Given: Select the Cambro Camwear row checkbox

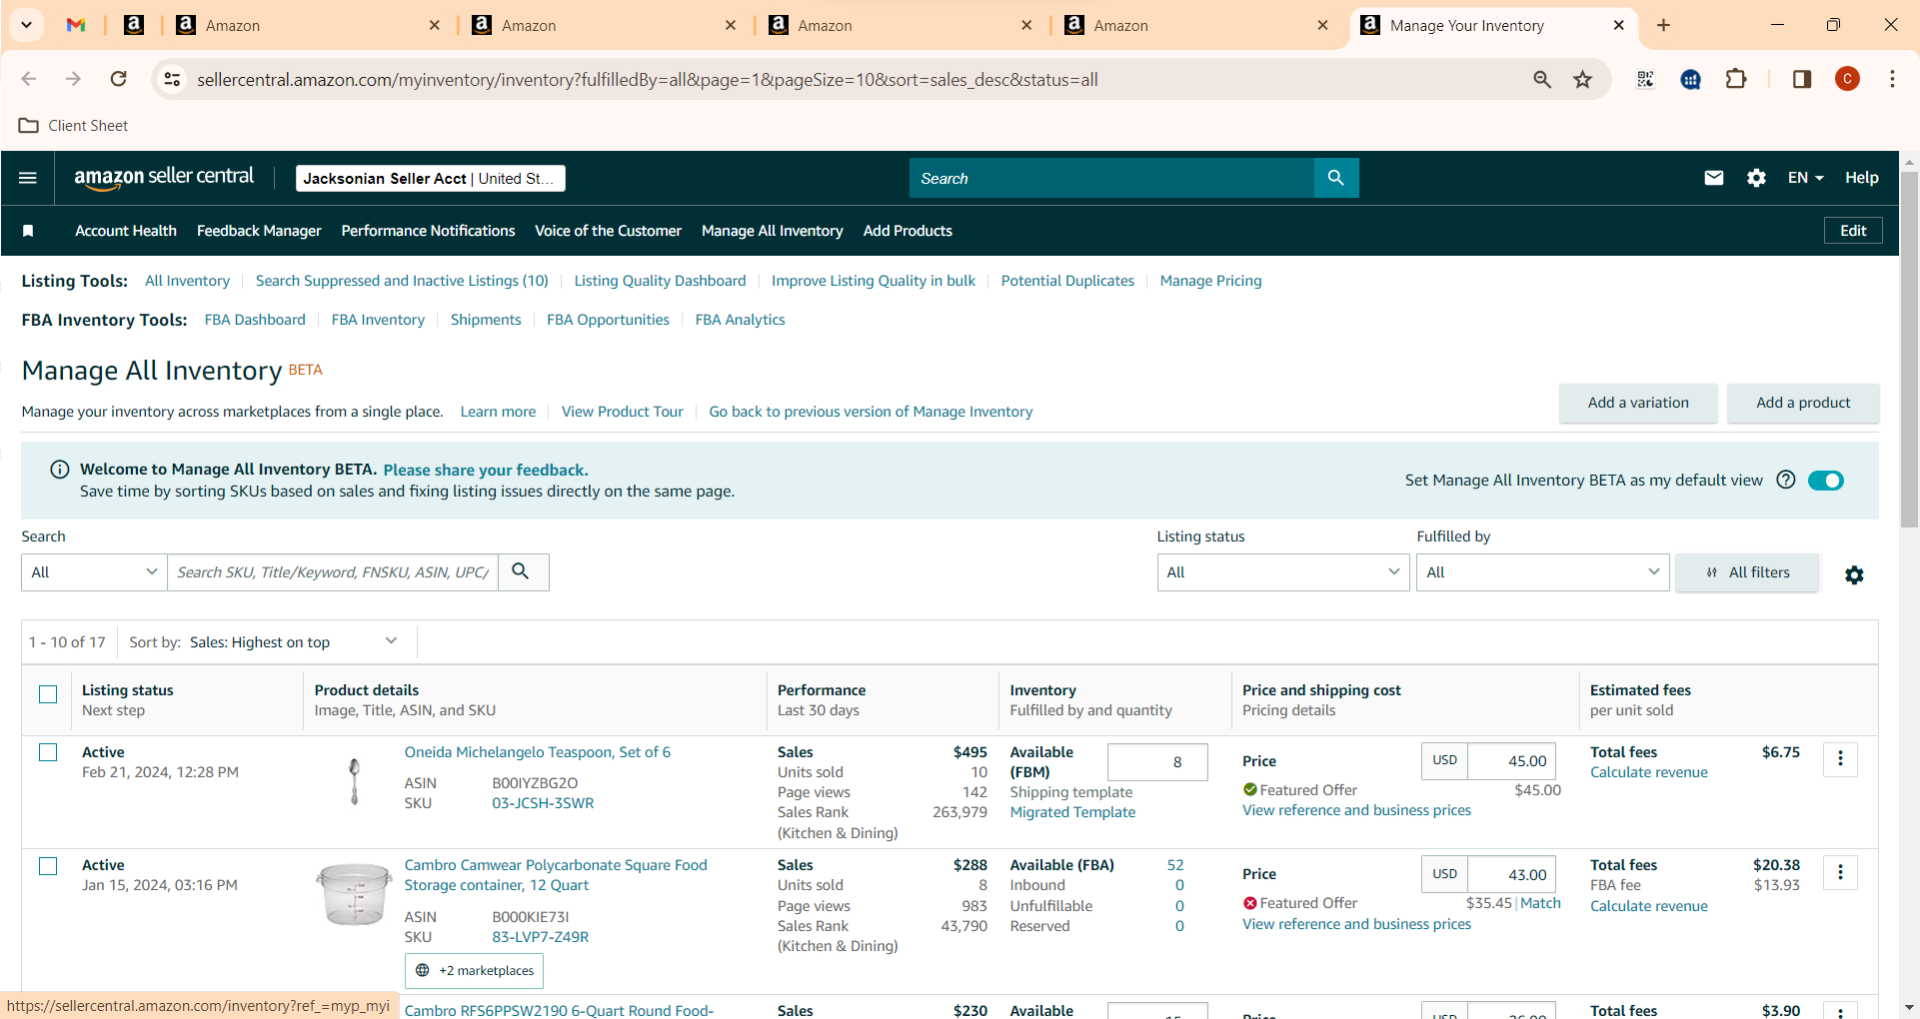Looking at the screenshot, I should pos(48,866).
